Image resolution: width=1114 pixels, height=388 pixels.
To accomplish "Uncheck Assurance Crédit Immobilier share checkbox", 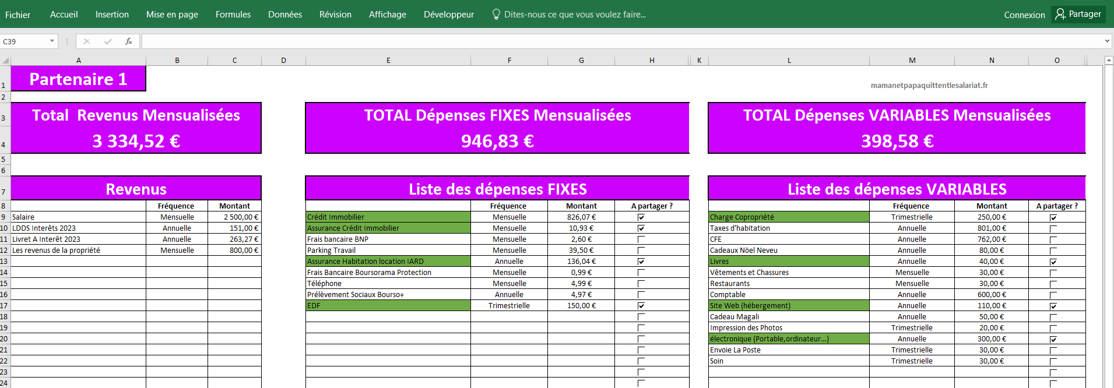I will (641, 228).
